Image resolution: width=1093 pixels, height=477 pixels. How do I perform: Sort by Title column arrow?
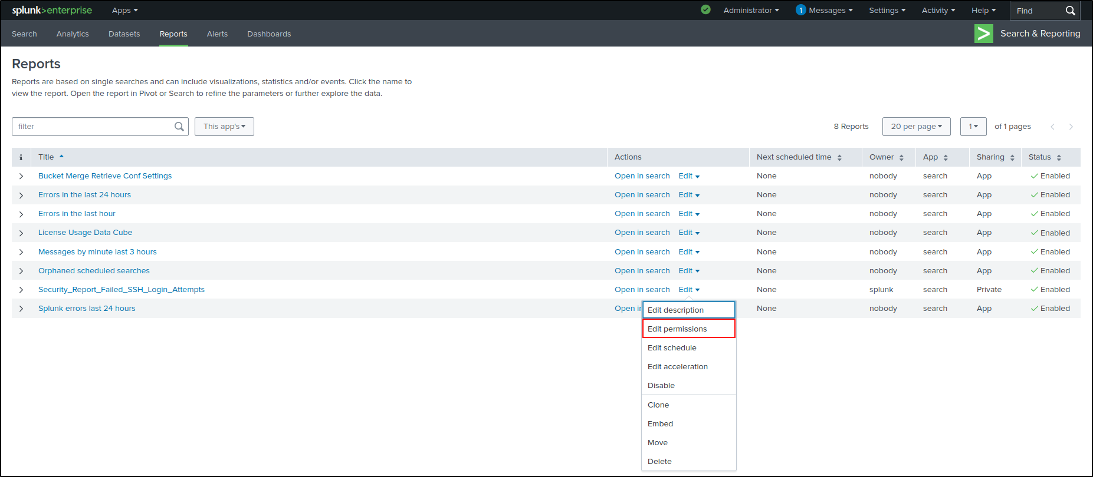click(61, 157)
